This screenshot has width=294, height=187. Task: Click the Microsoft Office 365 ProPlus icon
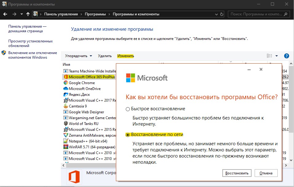[66, 77]
